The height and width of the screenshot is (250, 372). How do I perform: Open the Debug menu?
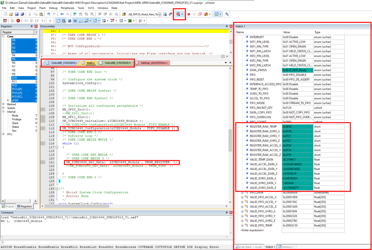pos(53,8)
